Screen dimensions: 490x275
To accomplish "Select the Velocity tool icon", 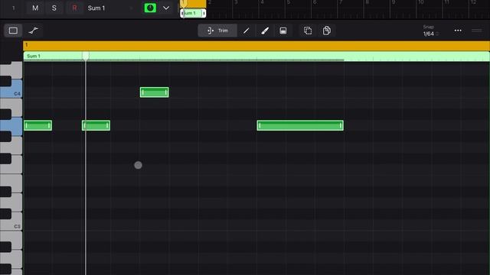I will pyautogui.click(x=283, y=31).
